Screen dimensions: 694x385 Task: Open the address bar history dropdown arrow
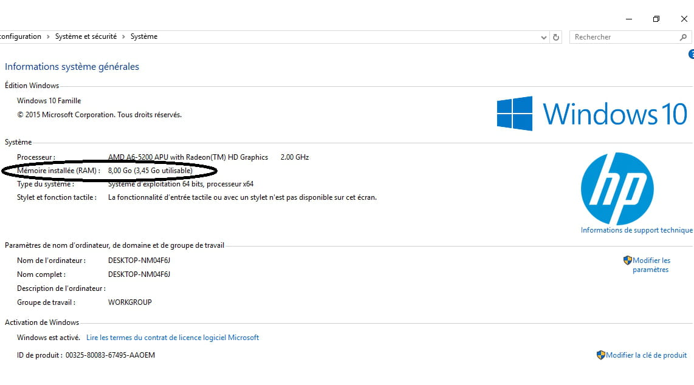coord(543,38)
